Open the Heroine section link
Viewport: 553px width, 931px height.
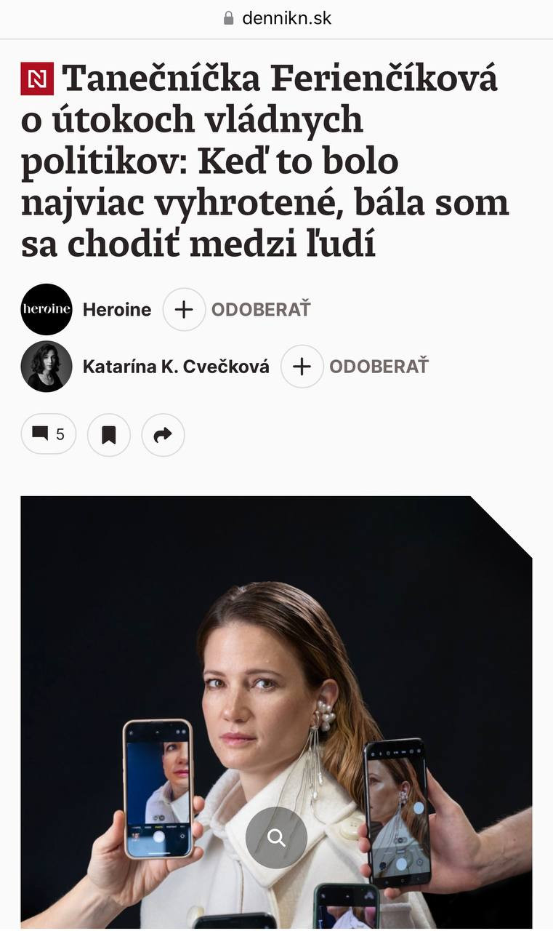click(x=117, y=310)
